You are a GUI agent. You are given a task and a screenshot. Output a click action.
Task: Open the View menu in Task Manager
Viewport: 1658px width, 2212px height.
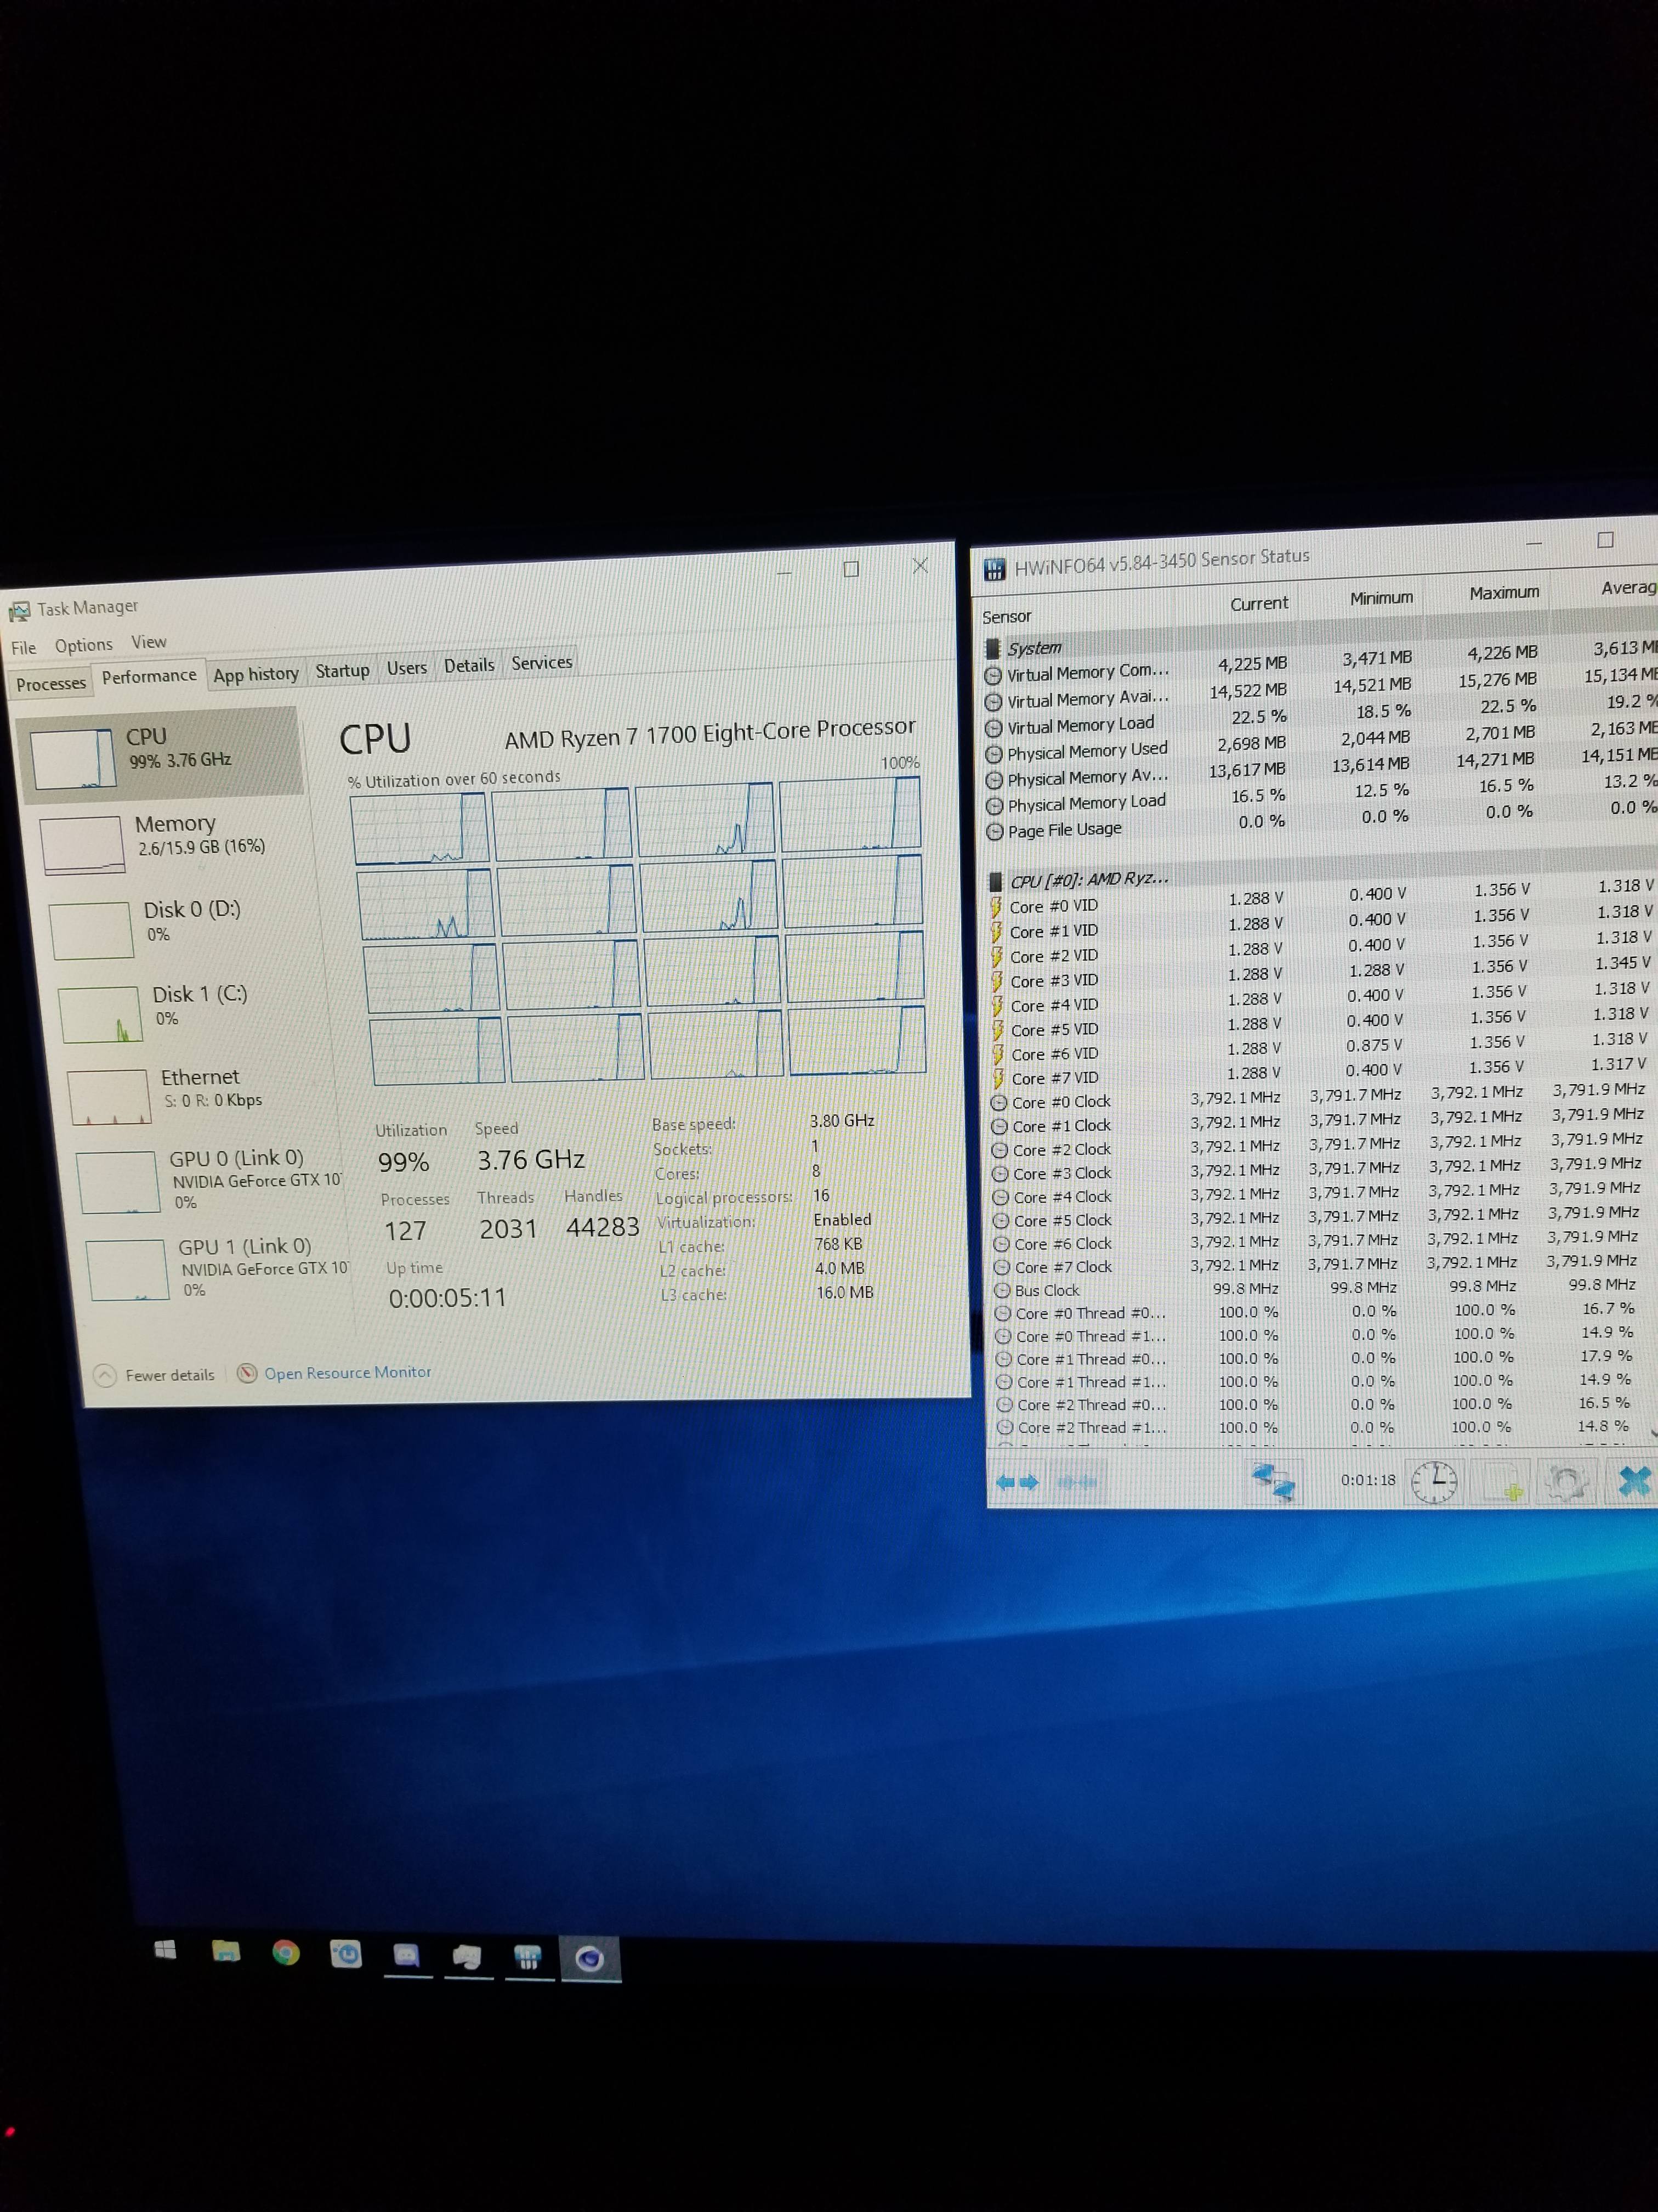(x=149, y=642)
